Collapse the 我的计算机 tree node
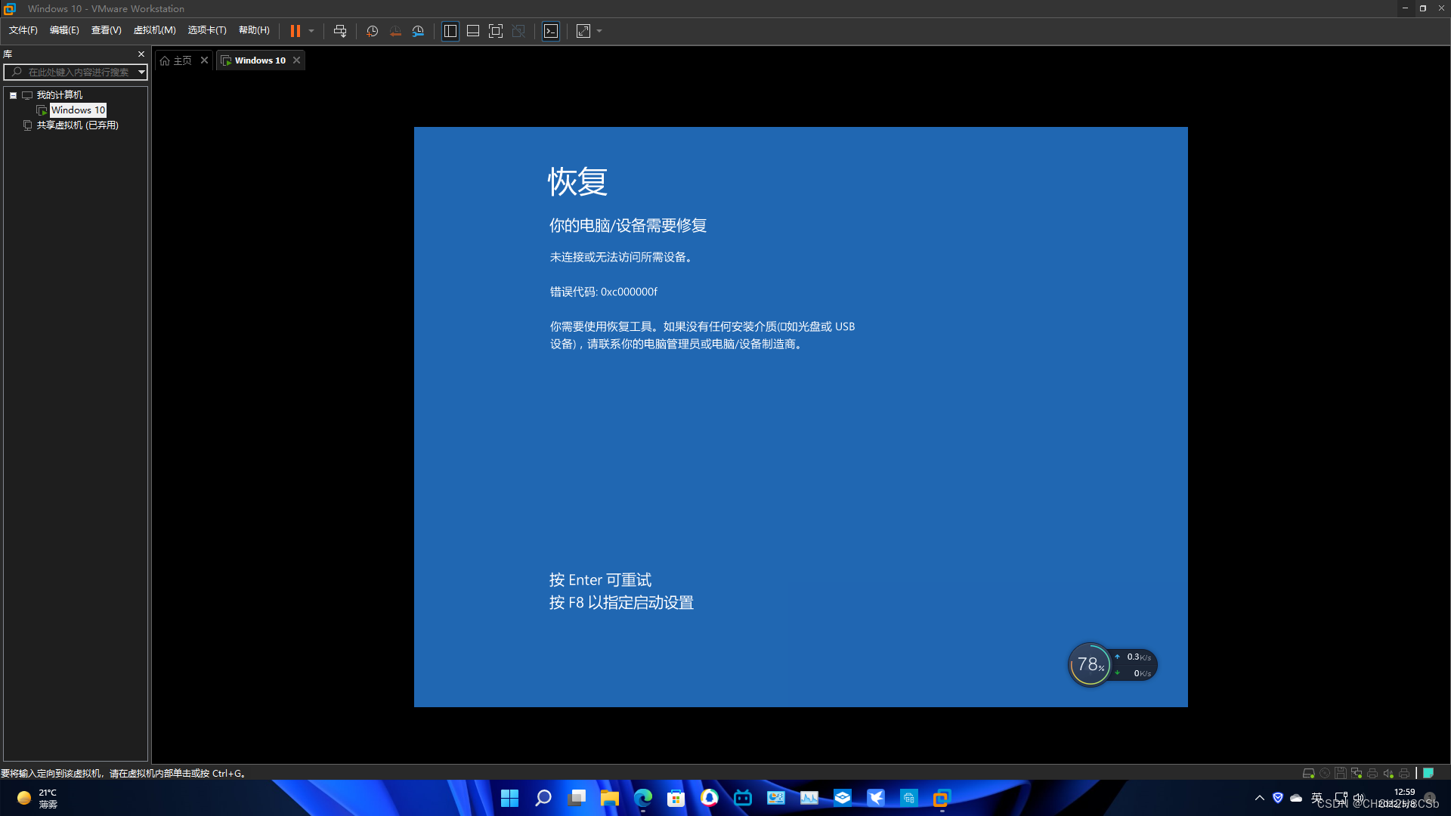The width and height of the screenshot is (1451, 816). tap(13, 94)
